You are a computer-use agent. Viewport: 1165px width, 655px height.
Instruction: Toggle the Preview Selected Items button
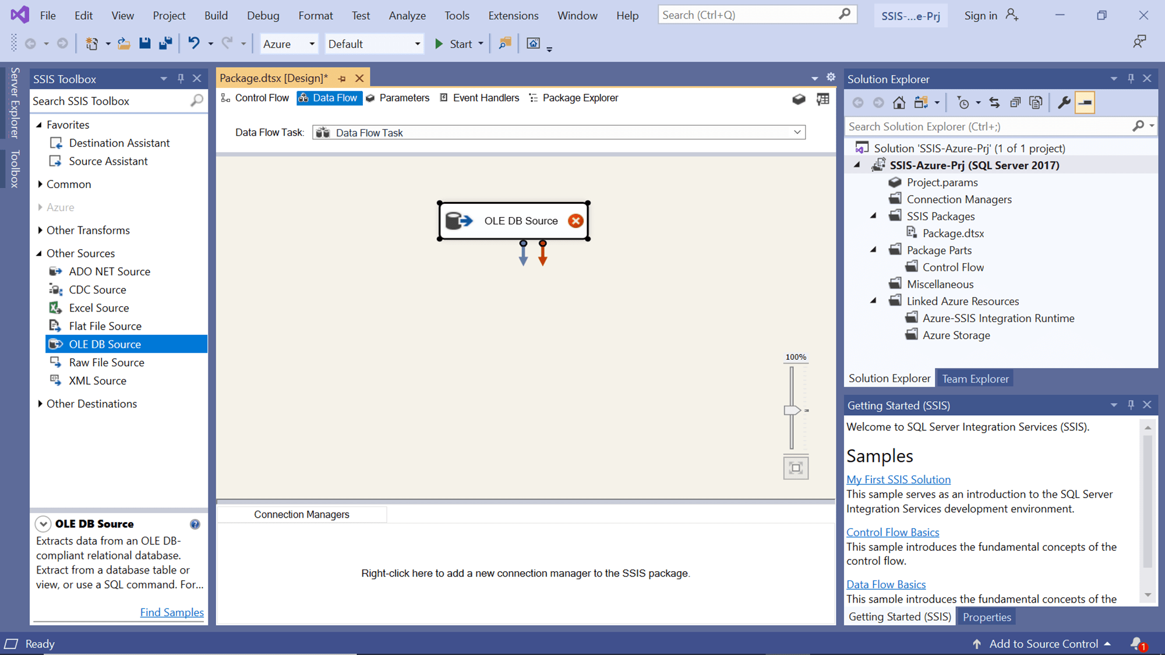1085,103
